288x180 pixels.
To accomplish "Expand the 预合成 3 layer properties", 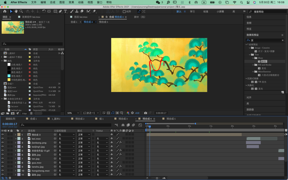I will (15, 135).
